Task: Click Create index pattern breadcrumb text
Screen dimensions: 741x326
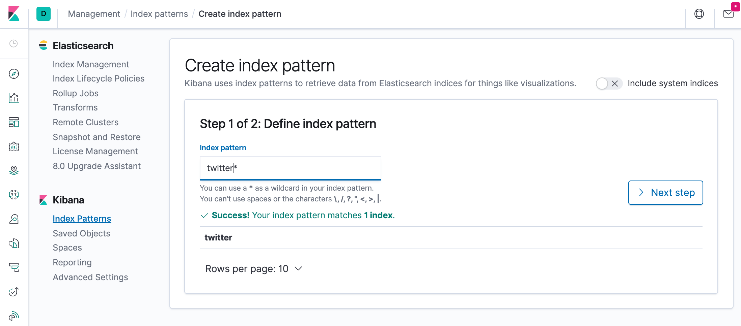Action: 240,14
